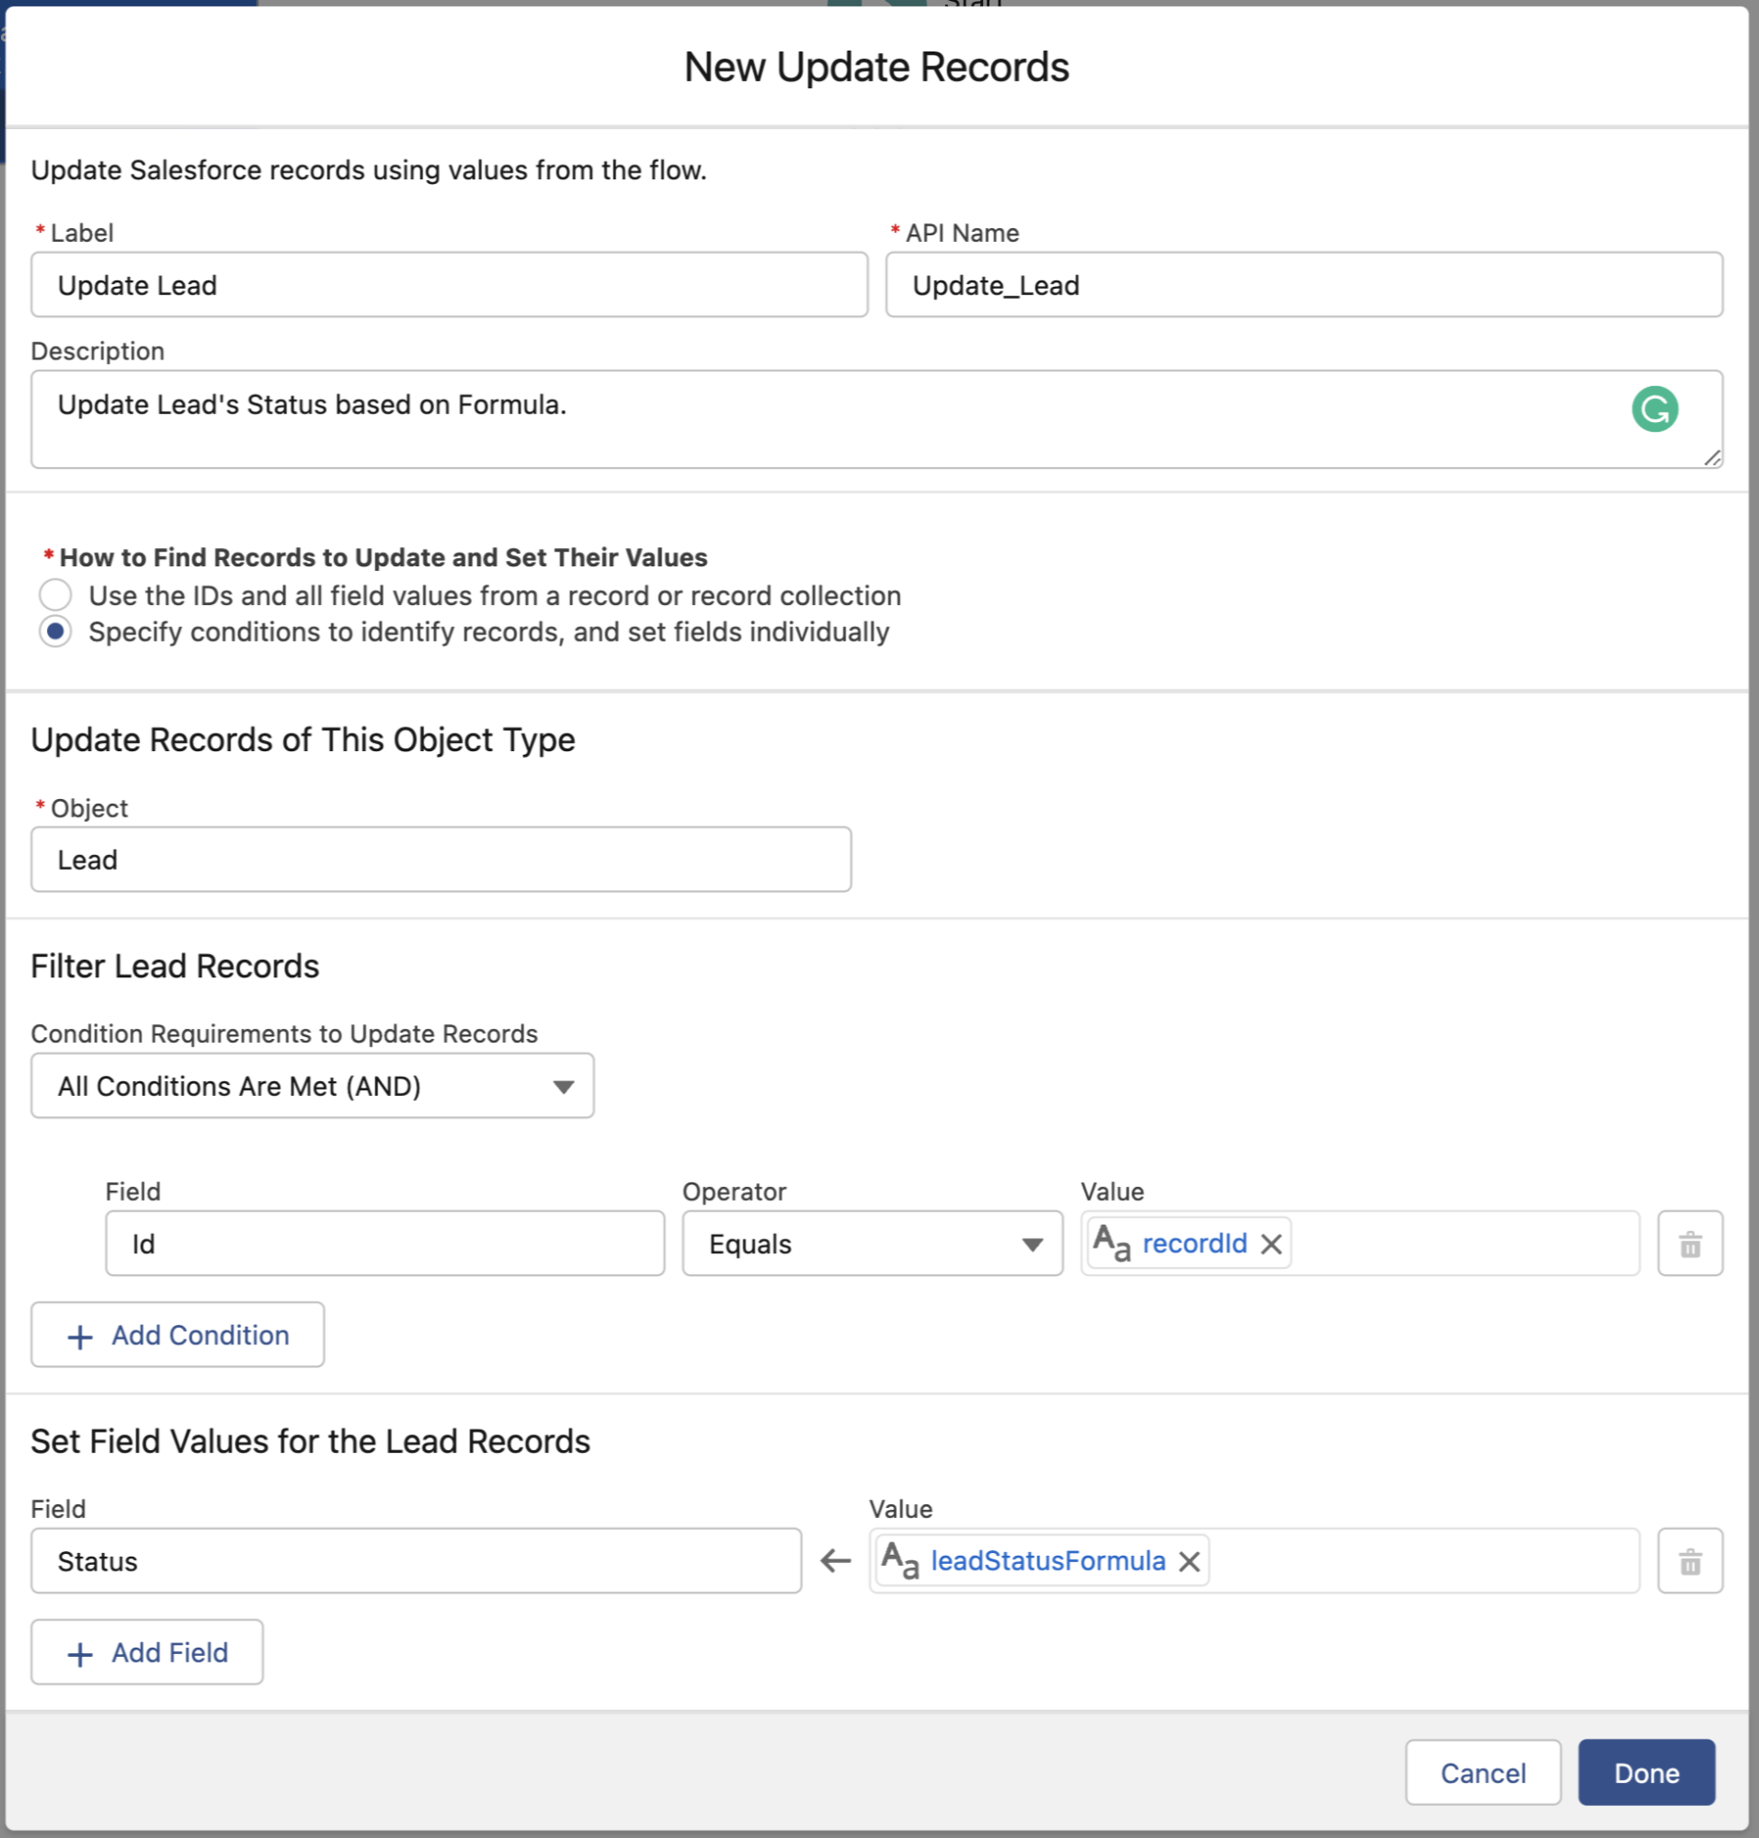
Task: Click Add Field button
Action: 147,1652
